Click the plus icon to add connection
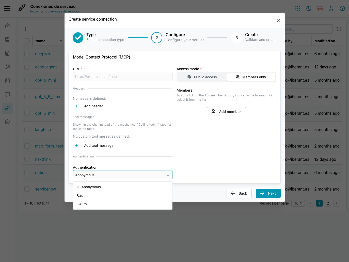Screen dimensions: 349x262 25,29
